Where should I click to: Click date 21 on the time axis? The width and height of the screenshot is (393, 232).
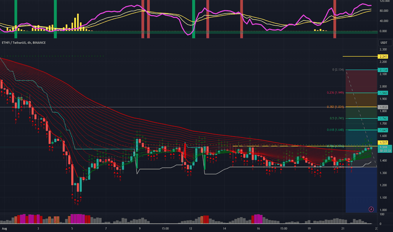[343, 229]
